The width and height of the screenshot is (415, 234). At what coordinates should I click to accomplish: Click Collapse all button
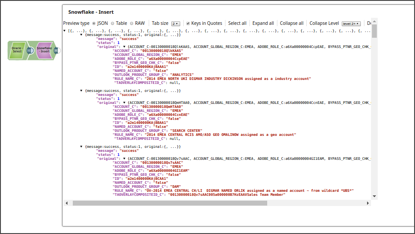292,24
